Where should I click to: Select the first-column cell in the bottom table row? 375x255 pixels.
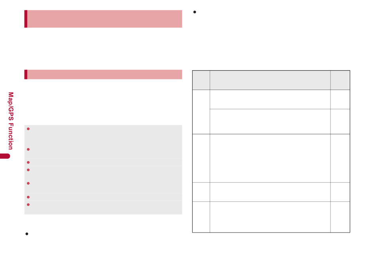coord(201,217)
